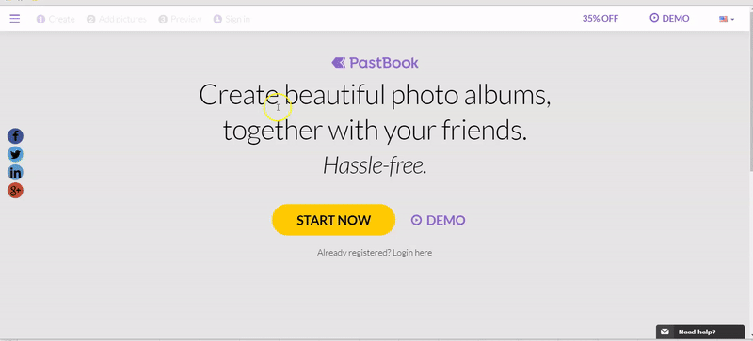Go to step 1 Create

(x=56, y=19)
